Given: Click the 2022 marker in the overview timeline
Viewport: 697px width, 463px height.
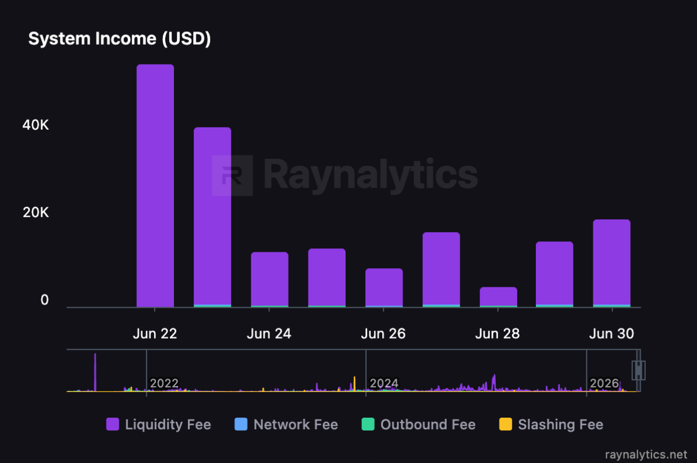Looking at the screenshot, I should pyautogui.click(x=164, y=383).
